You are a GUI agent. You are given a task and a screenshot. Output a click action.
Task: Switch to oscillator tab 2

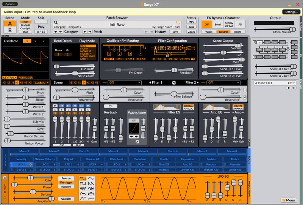(x=35, y=41)
